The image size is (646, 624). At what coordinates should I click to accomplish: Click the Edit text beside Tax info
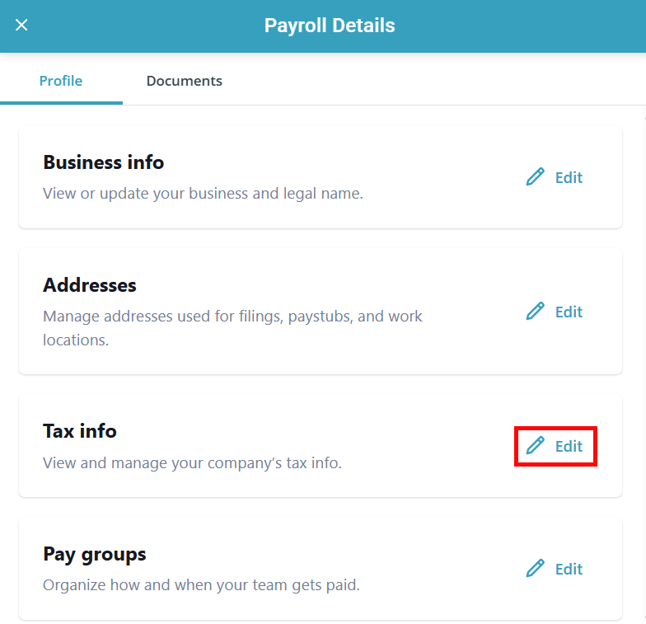pyautogui.click(x=569, y=446)
